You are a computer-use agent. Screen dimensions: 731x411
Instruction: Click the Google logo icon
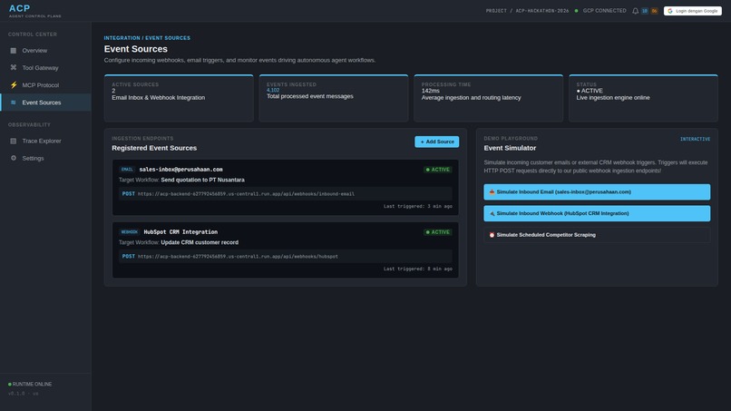pos(670,11)
